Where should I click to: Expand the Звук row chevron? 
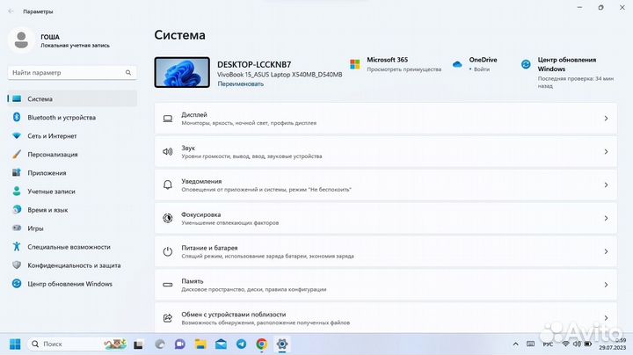point(606,152)
